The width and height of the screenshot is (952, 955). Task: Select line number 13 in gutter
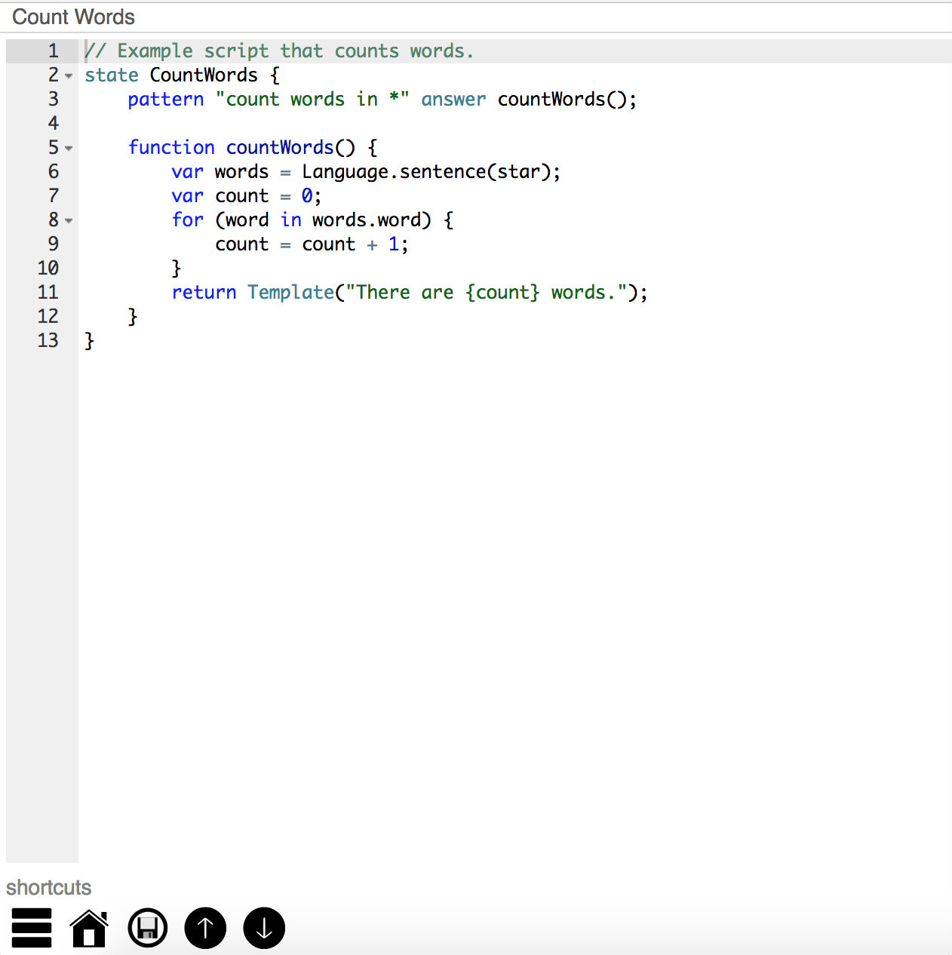coord(48,340)
